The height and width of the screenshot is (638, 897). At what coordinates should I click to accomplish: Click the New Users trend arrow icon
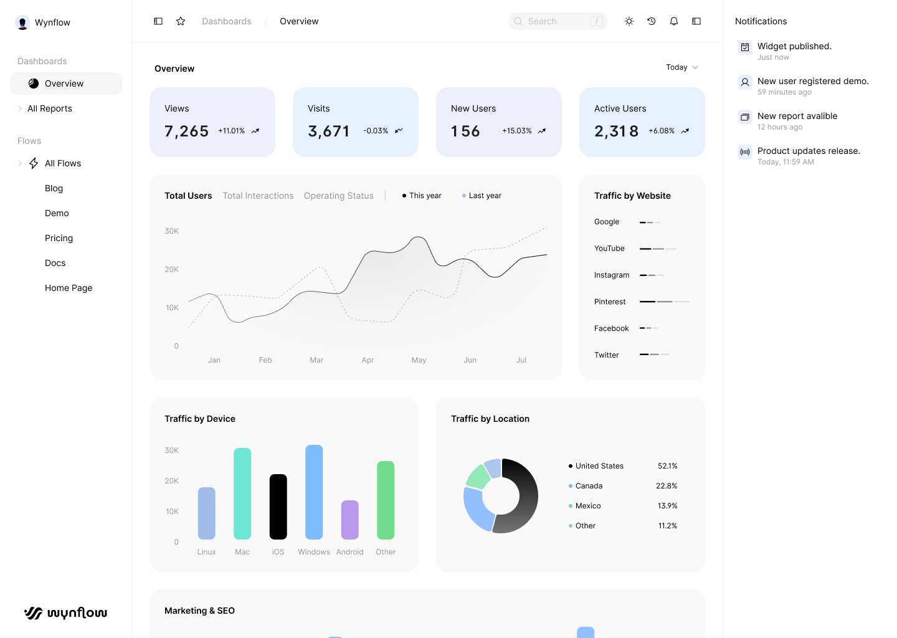coord(542,131)
